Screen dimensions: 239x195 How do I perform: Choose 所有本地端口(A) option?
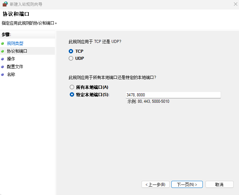click(72, 87)
